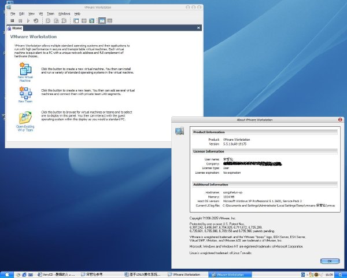Click the Hostname value in About dialog

coord(232,192)
